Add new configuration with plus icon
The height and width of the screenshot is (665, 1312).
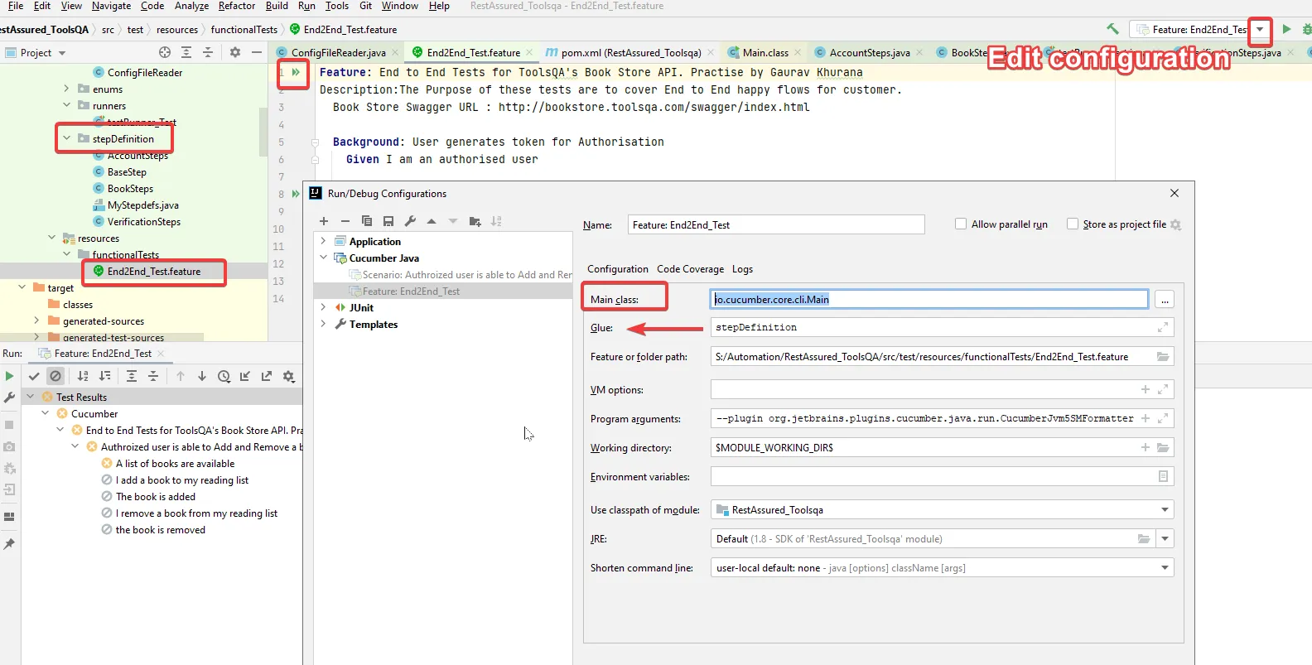324,221
